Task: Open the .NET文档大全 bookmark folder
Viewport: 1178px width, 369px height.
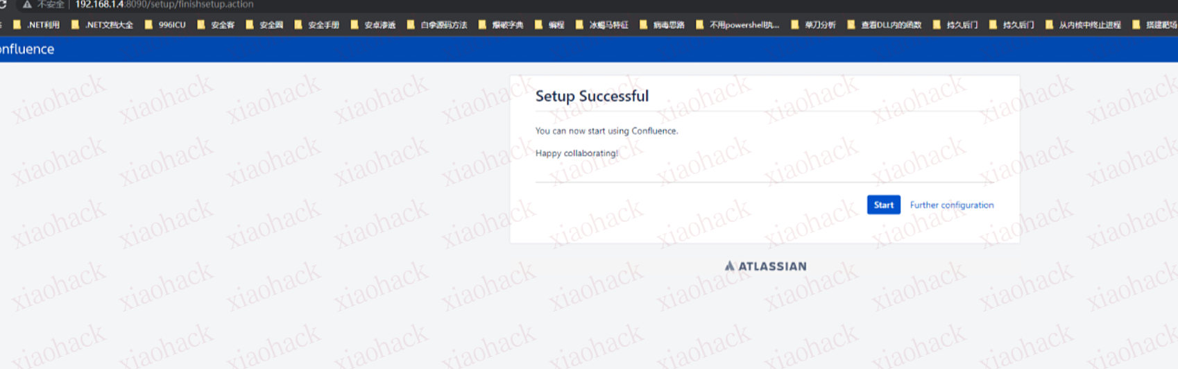Action: (102, 25)
